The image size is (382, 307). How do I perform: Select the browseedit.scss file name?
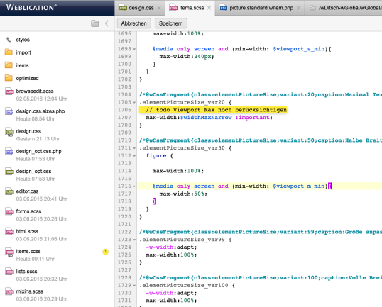tap(35, 91)
